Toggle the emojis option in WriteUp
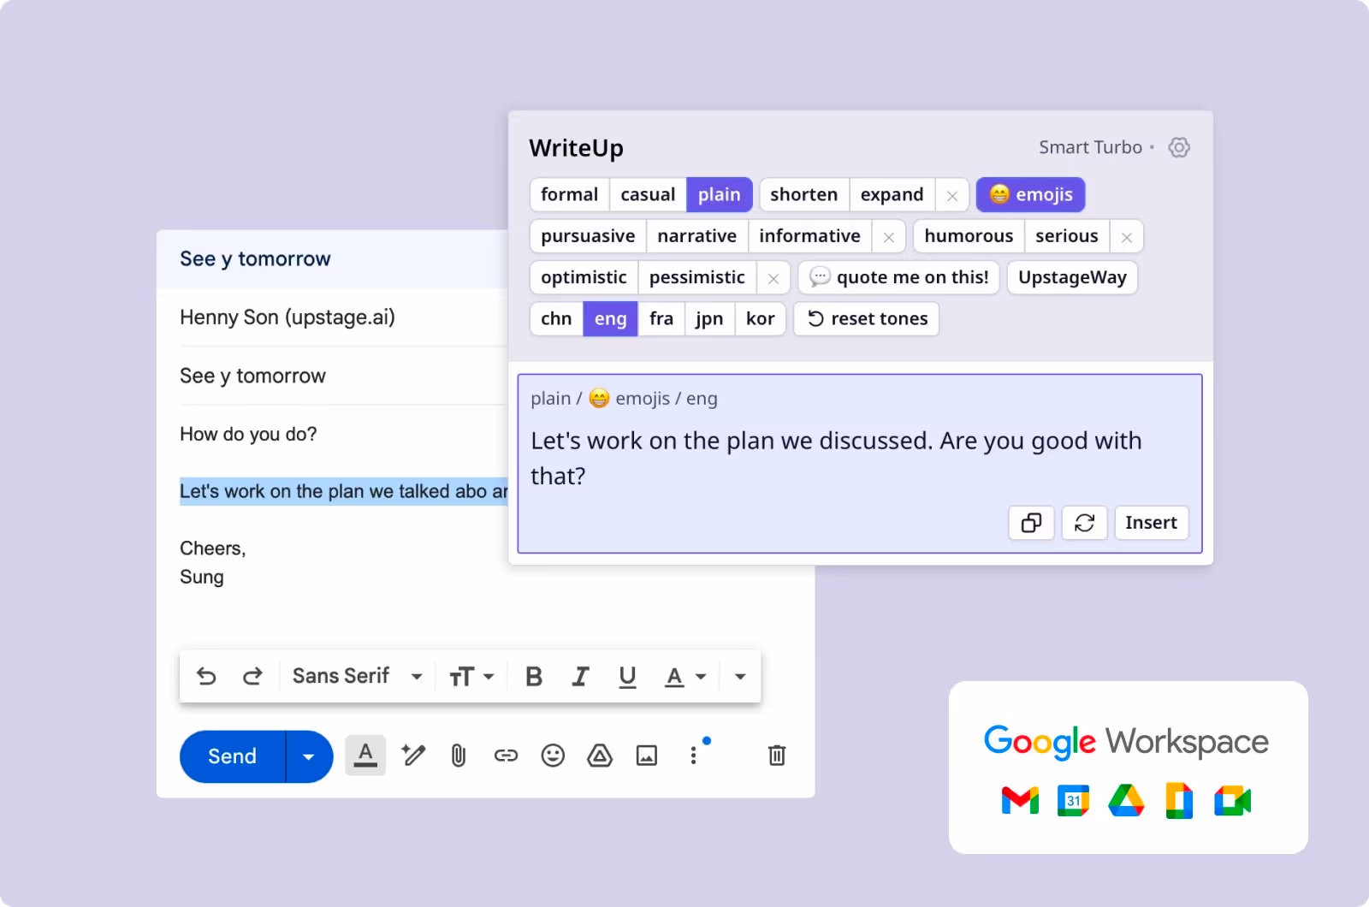The height and width of the screenshot is (907, 1369). (x=1030, y=194)
